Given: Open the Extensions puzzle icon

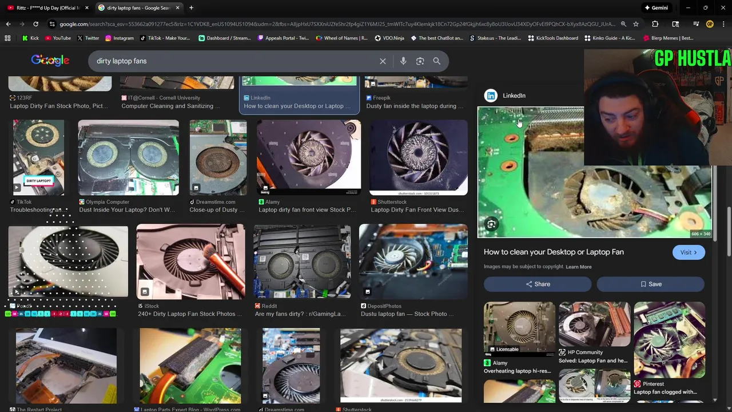Looking at the screenshot, I should click(655, 24).
